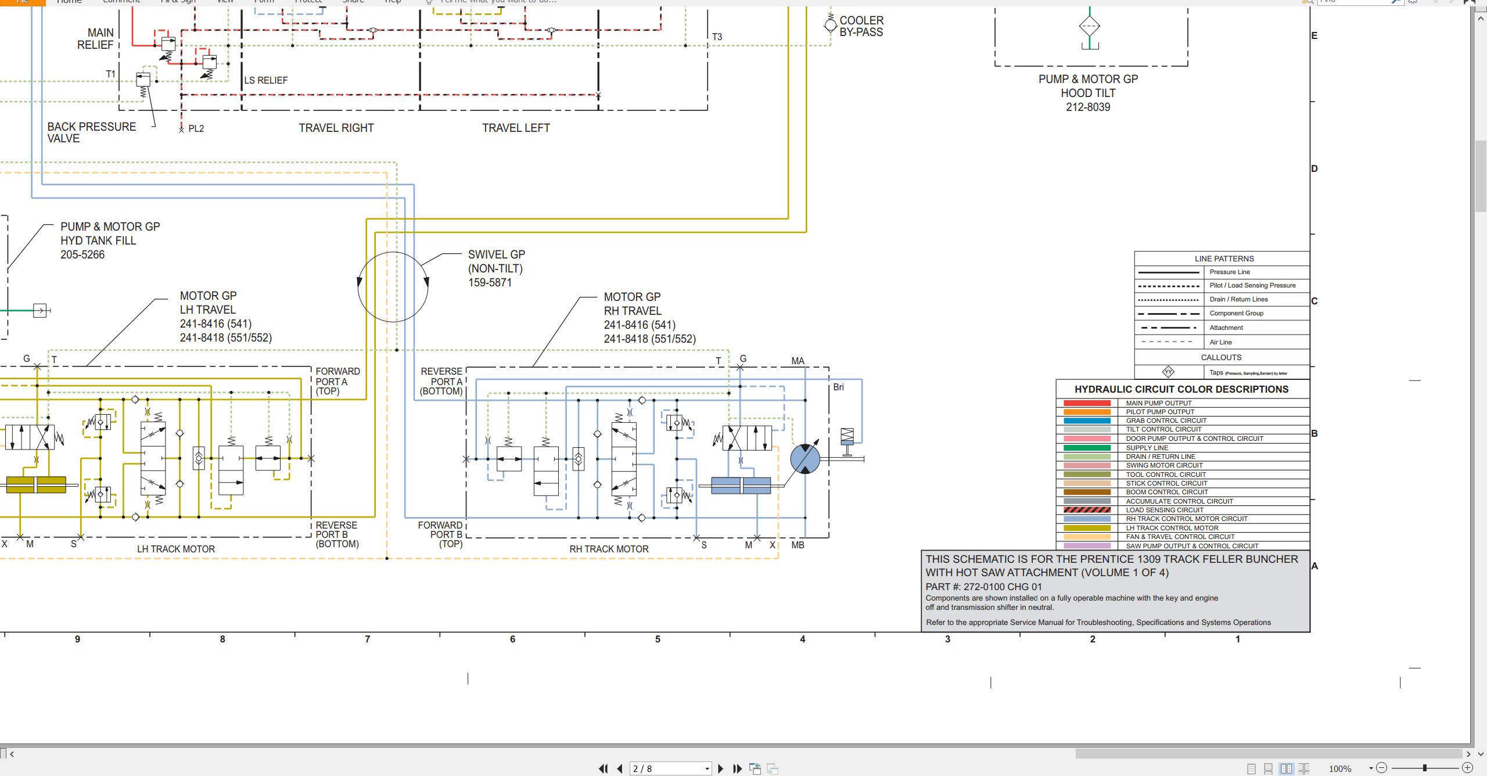Click the CALLOUTS heading

(x=1221, y=357)
